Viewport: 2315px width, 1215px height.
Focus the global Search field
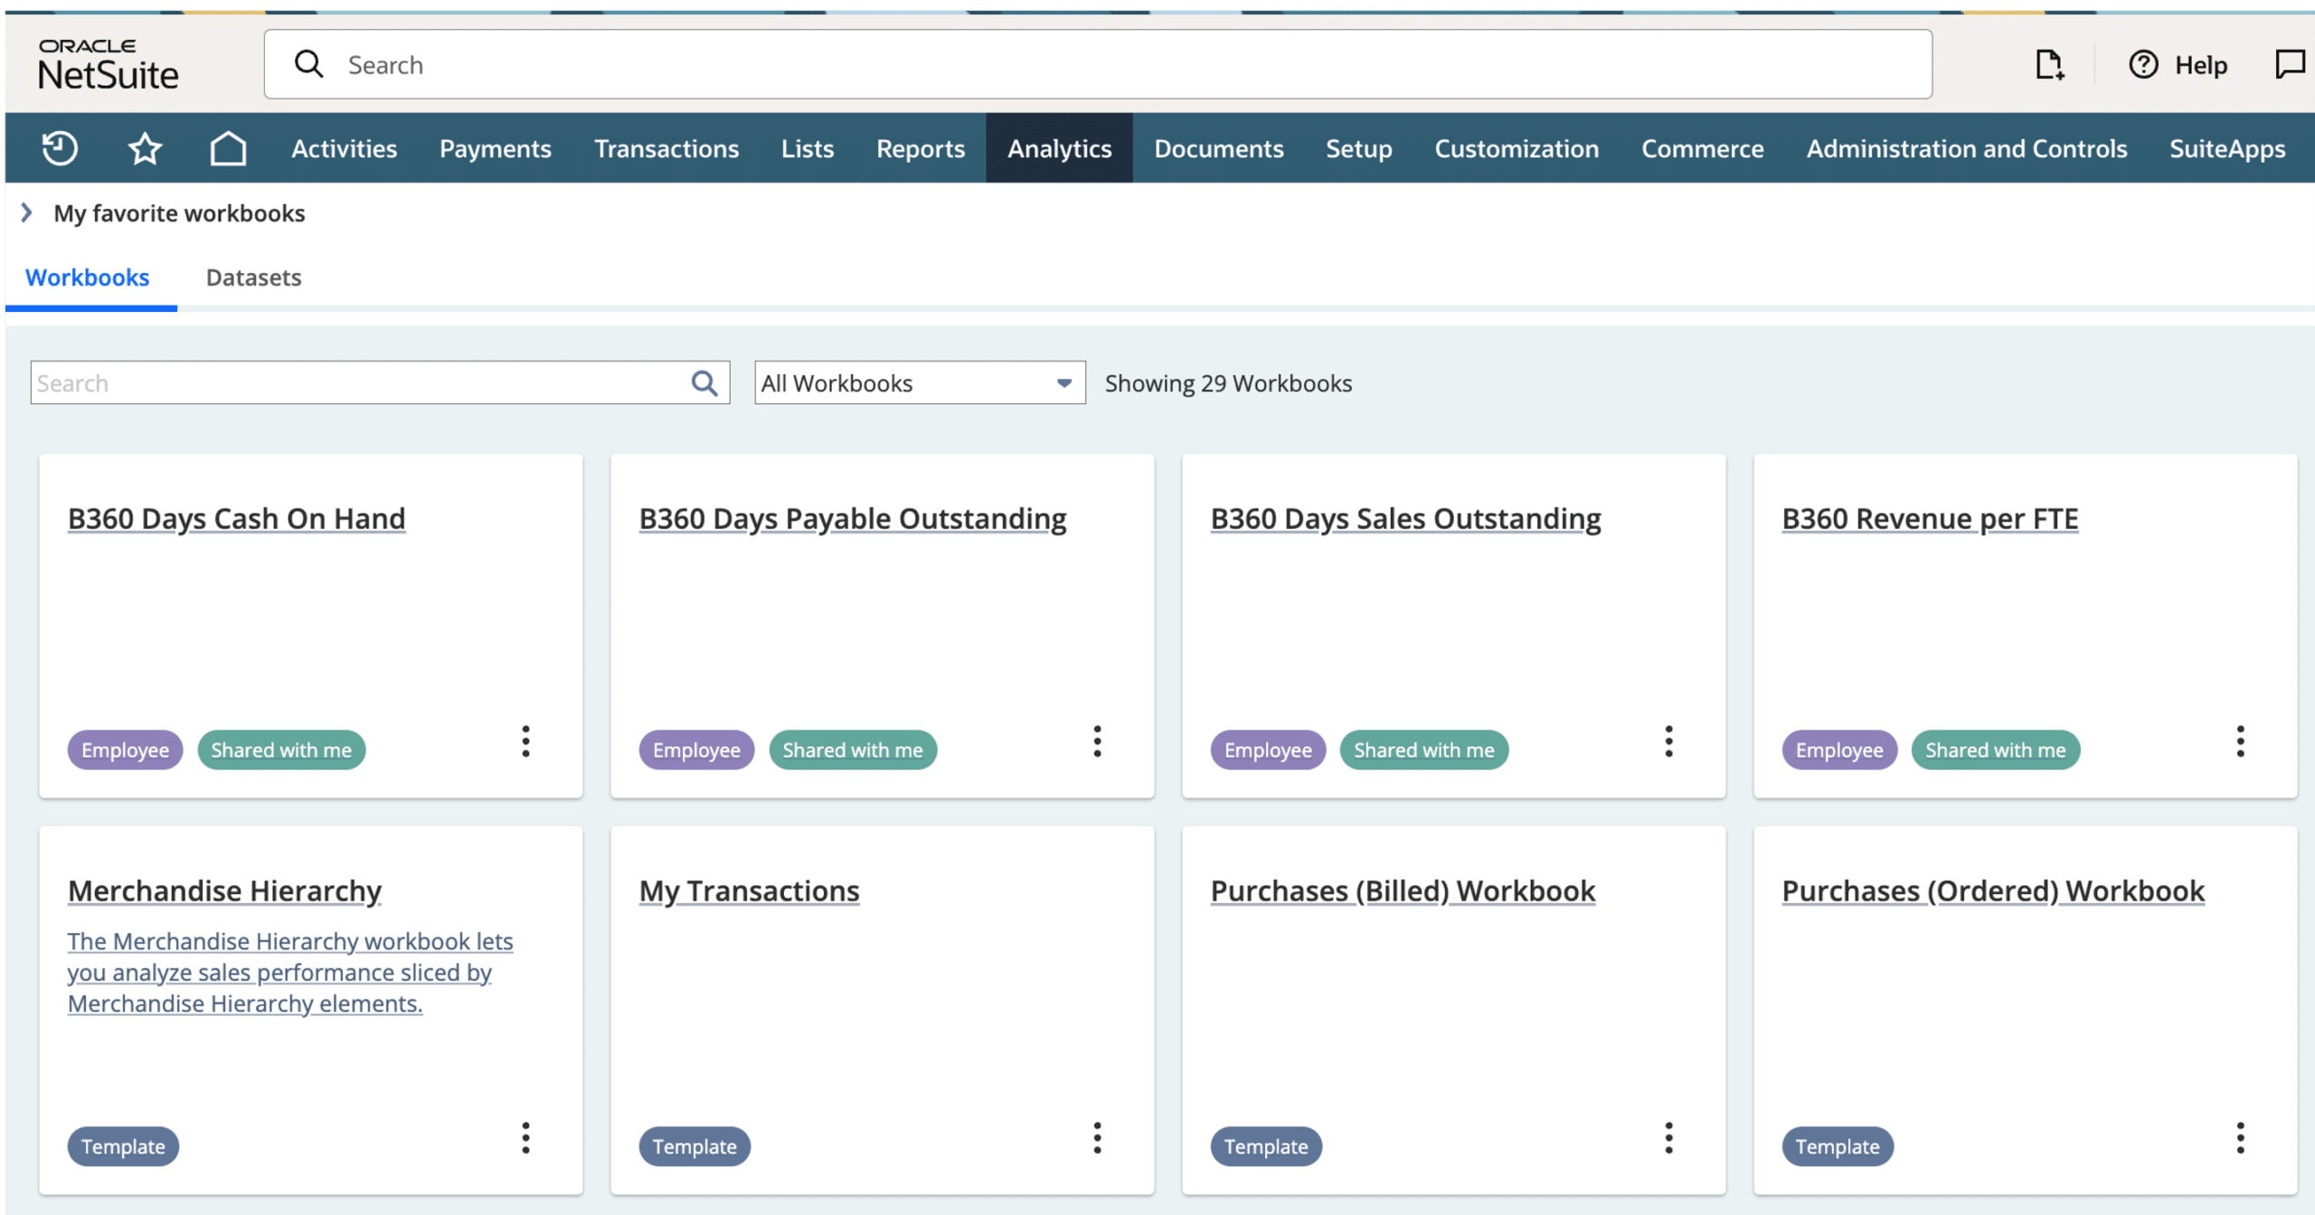(x=1098, y=64)
